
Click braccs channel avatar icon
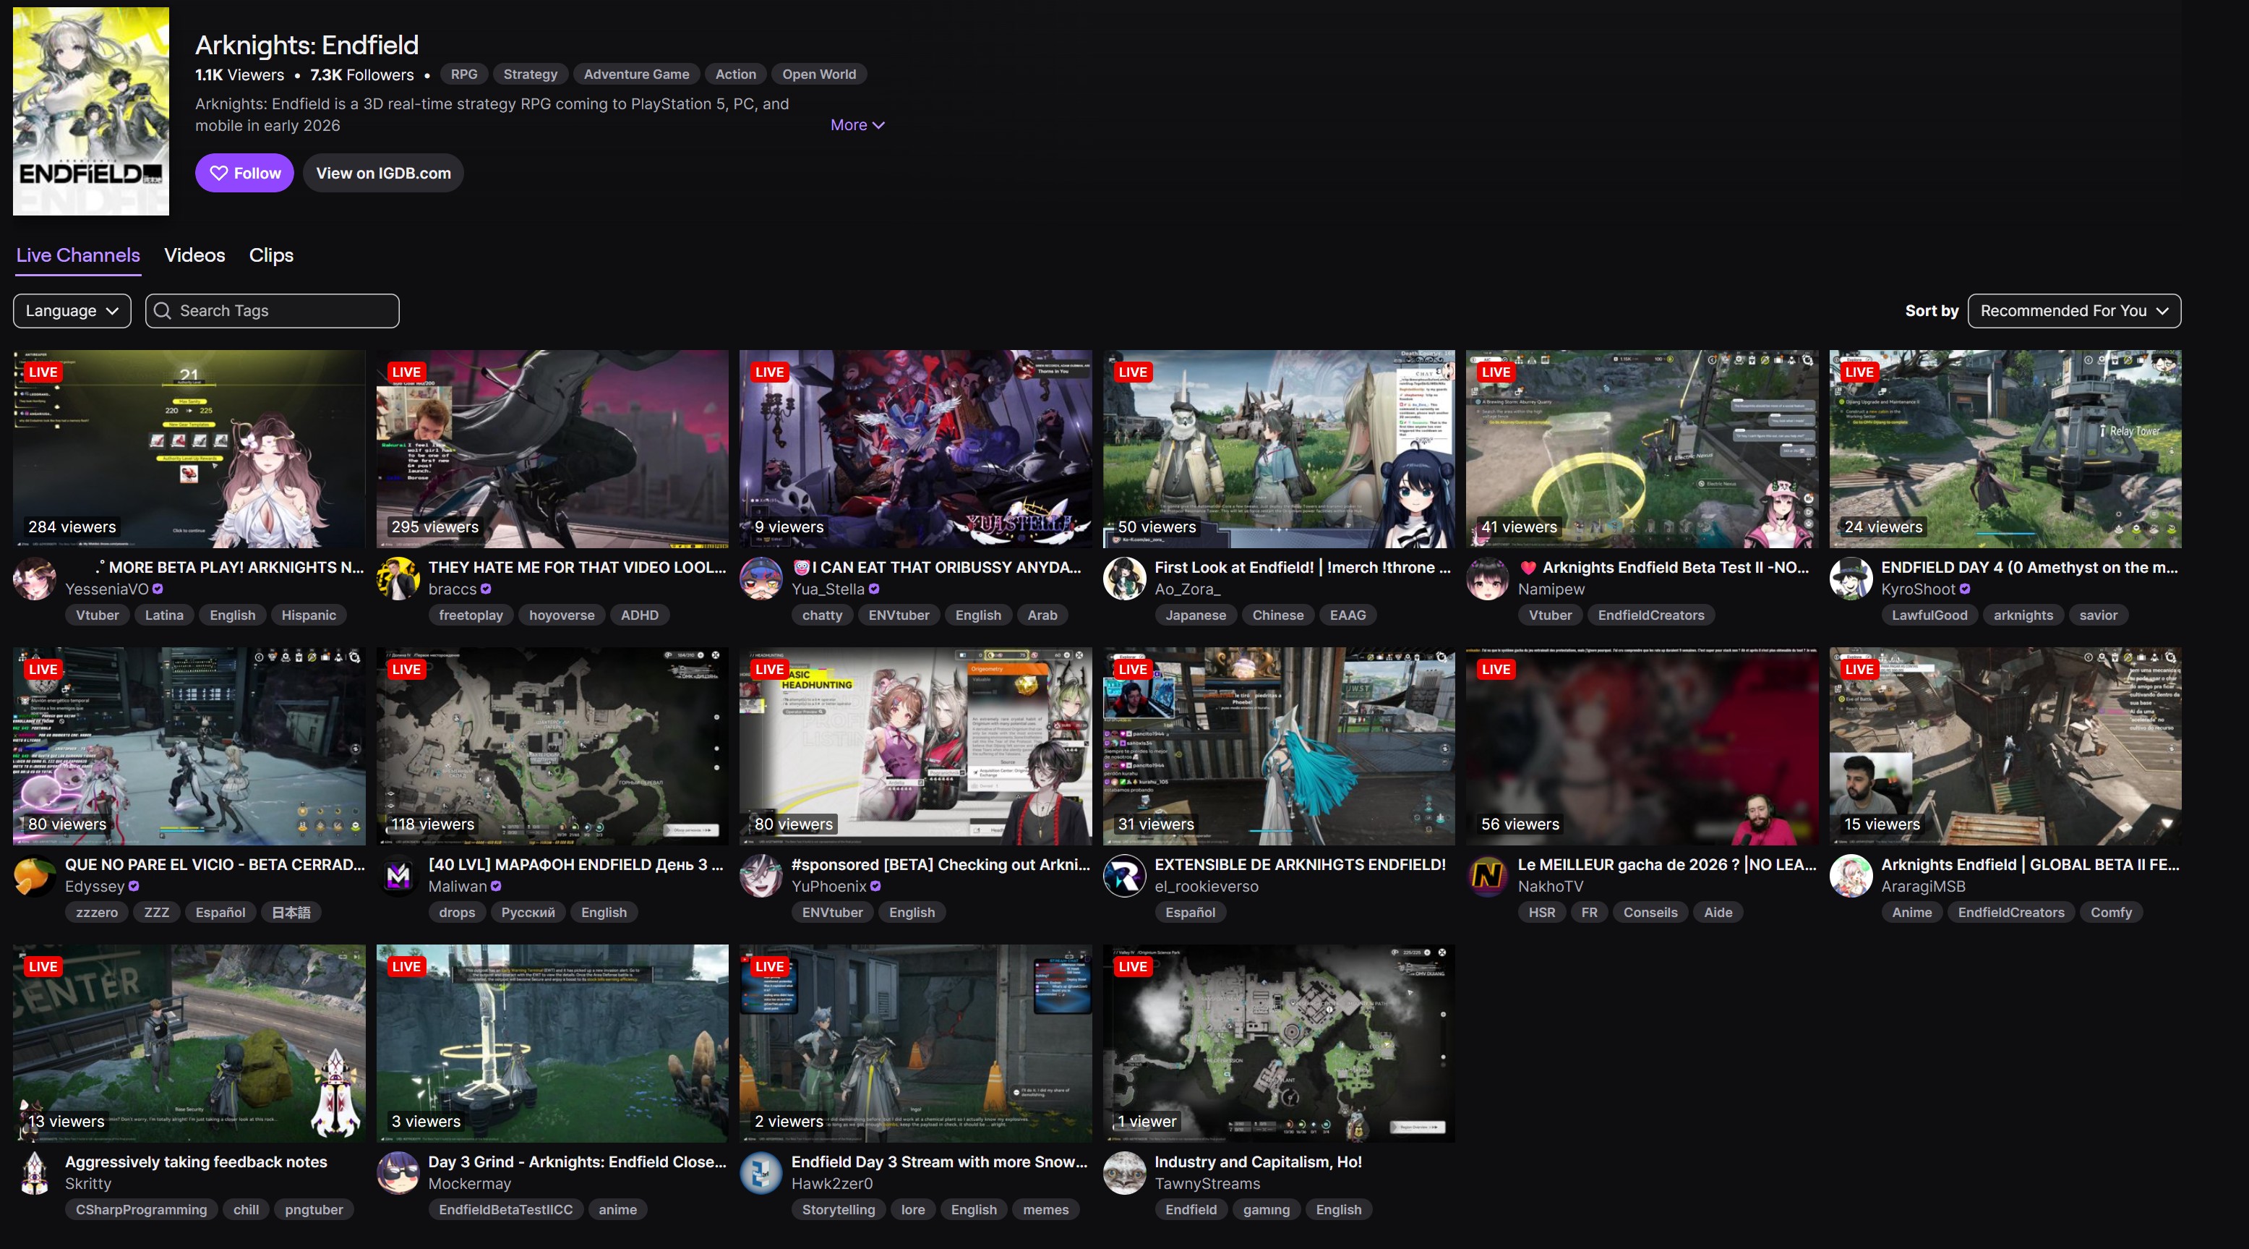pos(398,578)
